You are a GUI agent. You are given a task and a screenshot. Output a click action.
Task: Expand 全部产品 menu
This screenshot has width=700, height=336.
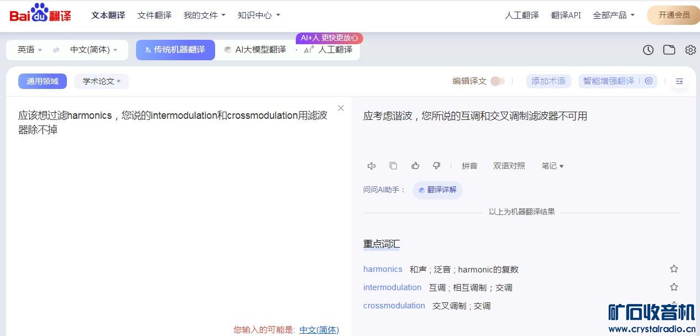click(x=614, y=15)
